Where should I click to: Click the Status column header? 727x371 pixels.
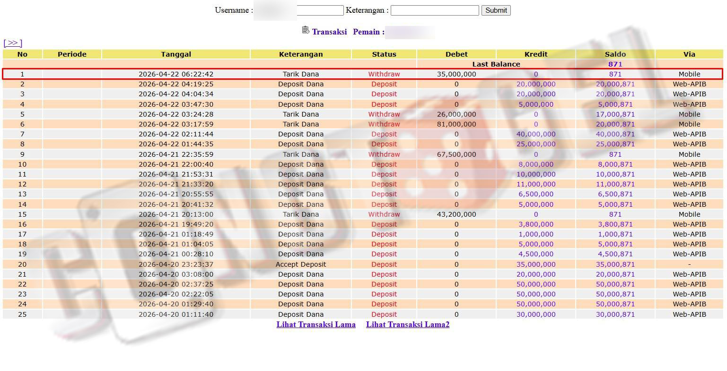click(x=384, y=54)
